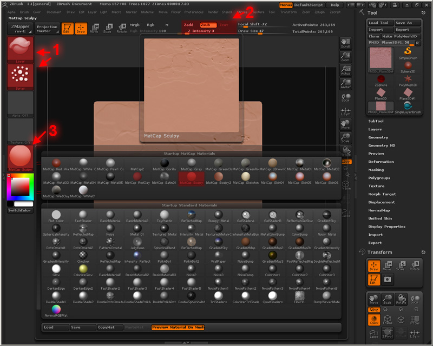The image size is (433, 346).
Task: Open the Preferences menu
Action: 194,12
